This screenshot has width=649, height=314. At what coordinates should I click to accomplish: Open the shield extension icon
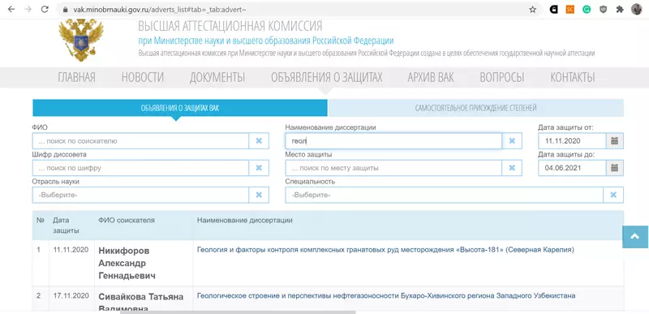pyautogui.click(x=603, y=9)
